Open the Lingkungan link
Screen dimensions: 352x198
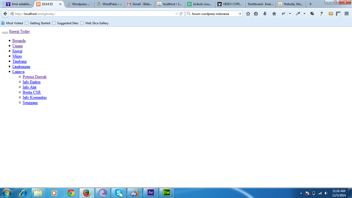[x=21, y=67]
